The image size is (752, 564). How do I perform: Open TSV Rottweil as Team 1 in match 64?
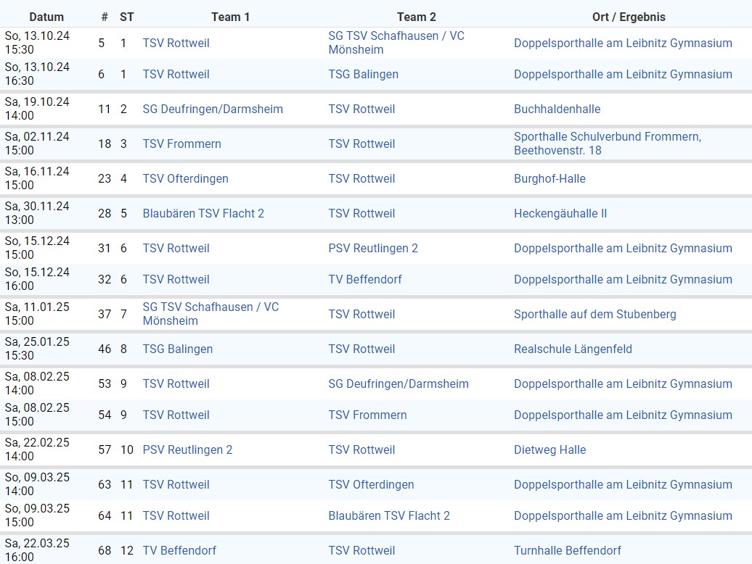tap(176, 516)
